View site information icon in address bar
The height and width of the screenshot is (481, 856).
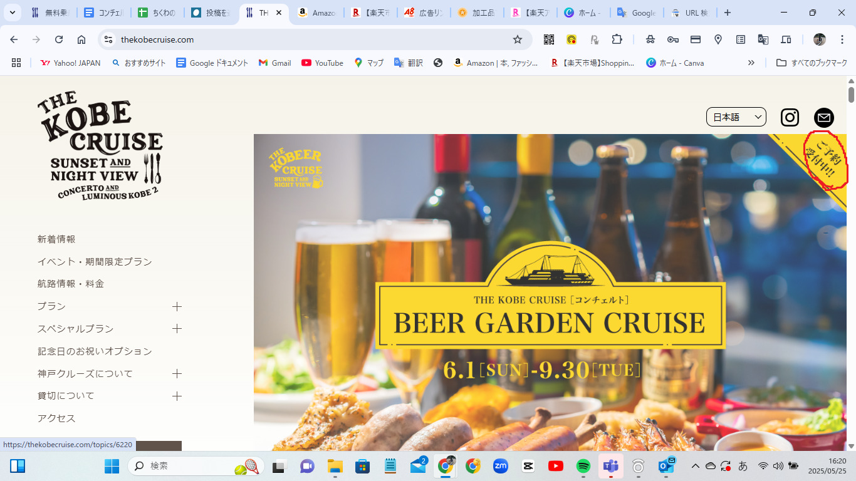click(108, 39)
